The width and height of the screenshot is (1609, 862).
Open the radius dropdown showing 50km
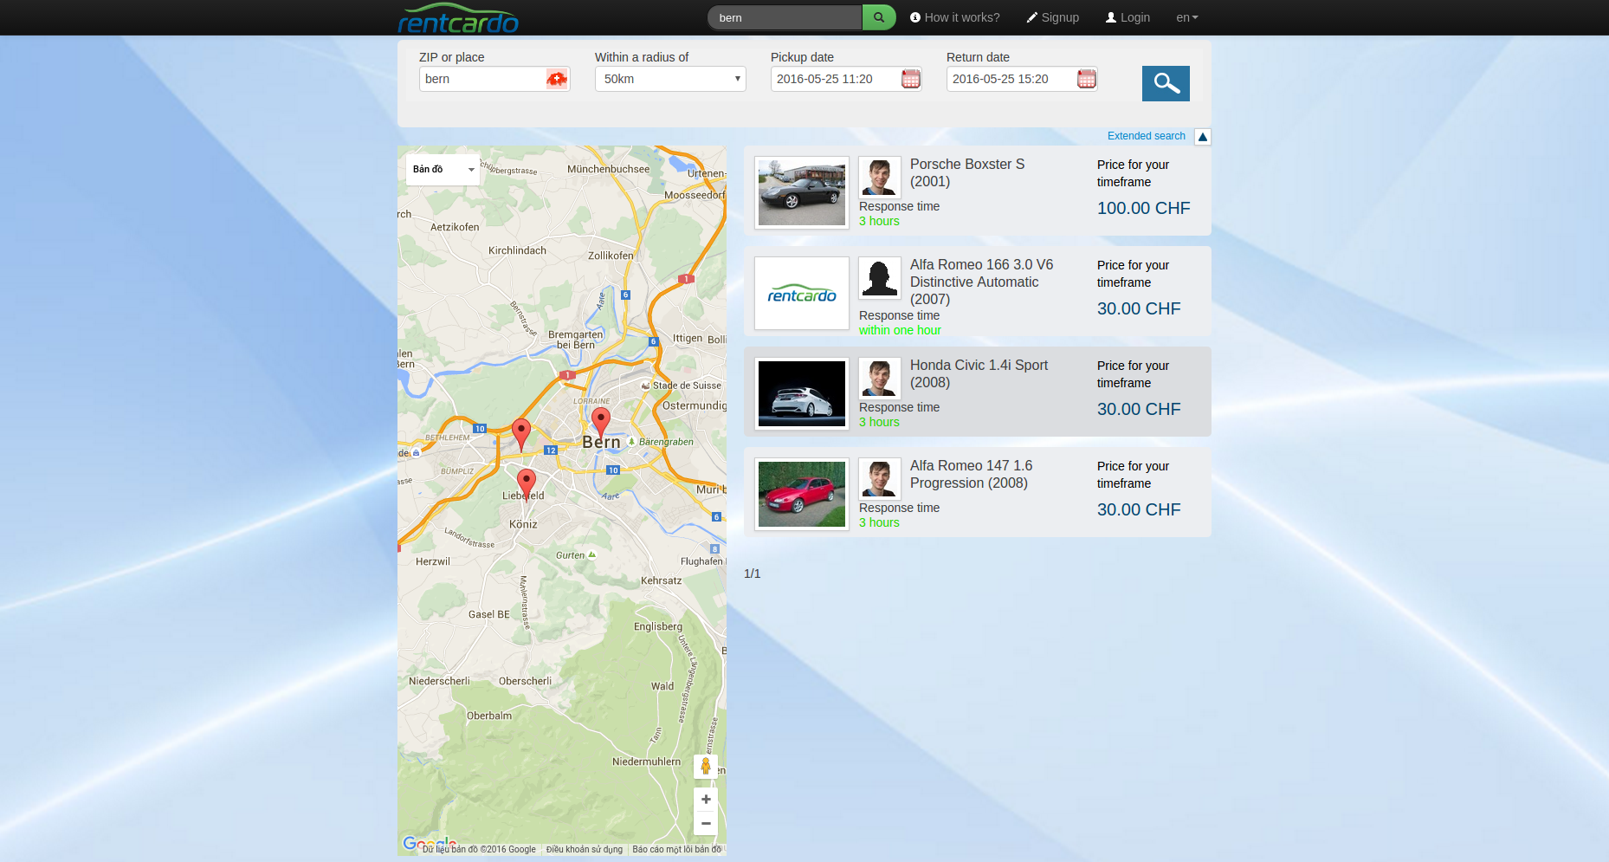pyautogui.click(x=669, y=79)
